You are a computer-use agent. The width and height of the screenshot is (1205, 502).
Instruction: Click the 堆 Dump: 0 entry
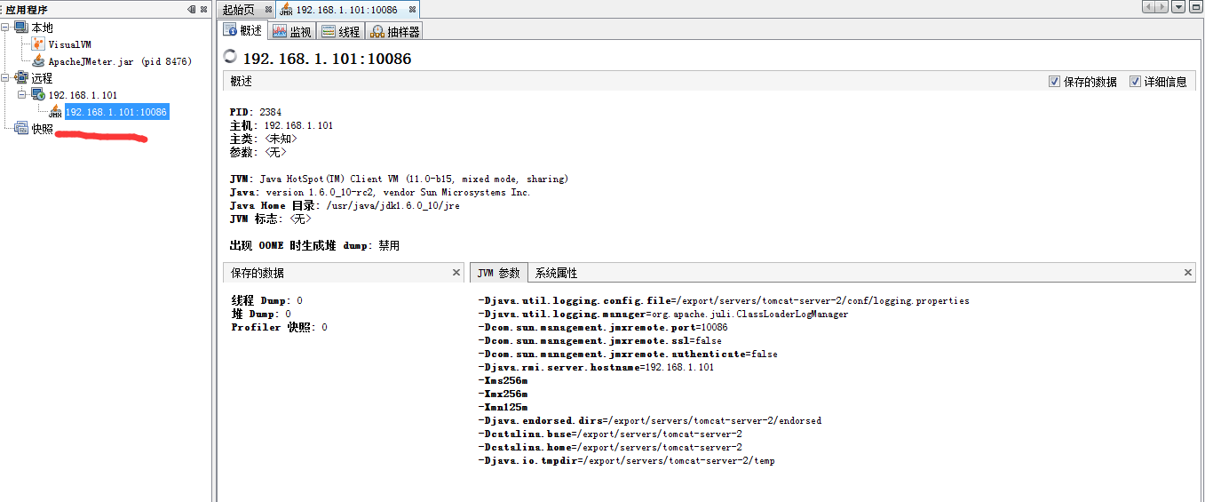[261, 314]
